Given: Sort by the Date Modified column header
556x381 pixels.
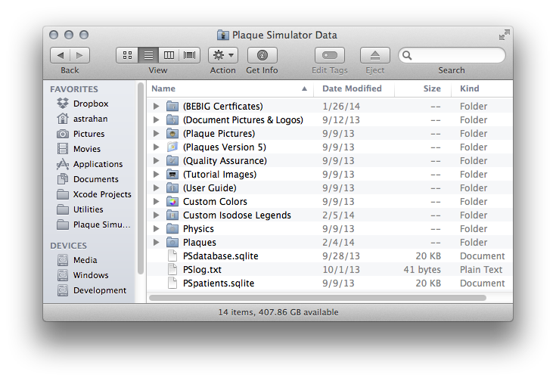Looking at the screenshot, I should tap(354, 88).
